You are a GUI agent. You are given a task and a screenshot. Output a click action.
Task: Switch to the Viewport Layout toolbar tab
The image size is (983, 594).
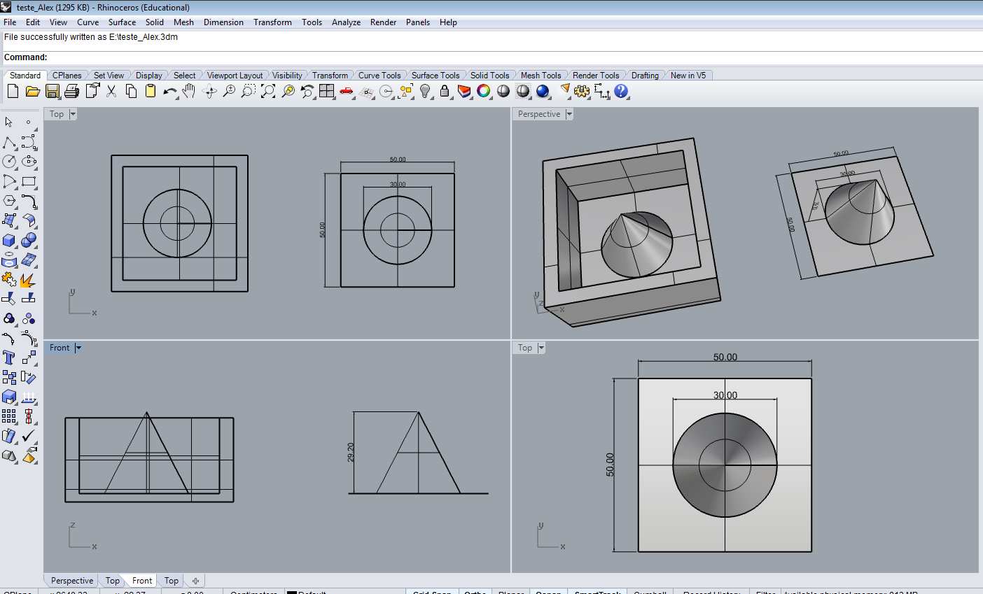[235, 76]
